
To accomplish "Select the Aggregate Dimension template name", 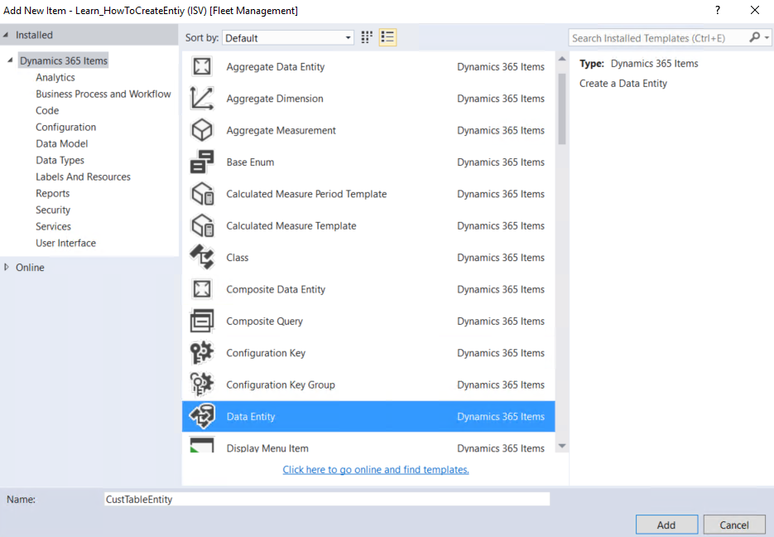I will [275, 99].
